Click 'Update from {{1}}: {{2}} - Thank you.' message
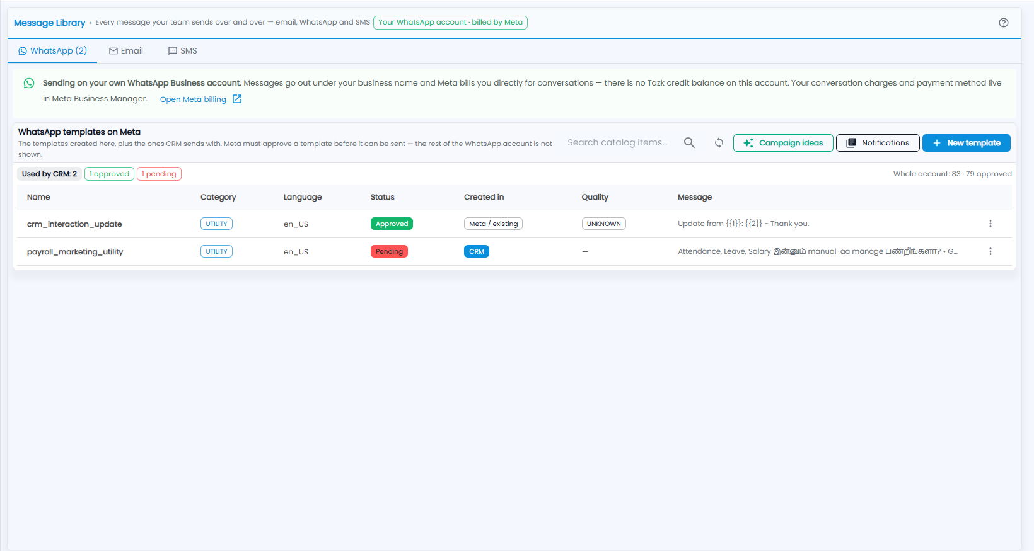The height and width of the screenshot is (551, 1034). point(743,224)
